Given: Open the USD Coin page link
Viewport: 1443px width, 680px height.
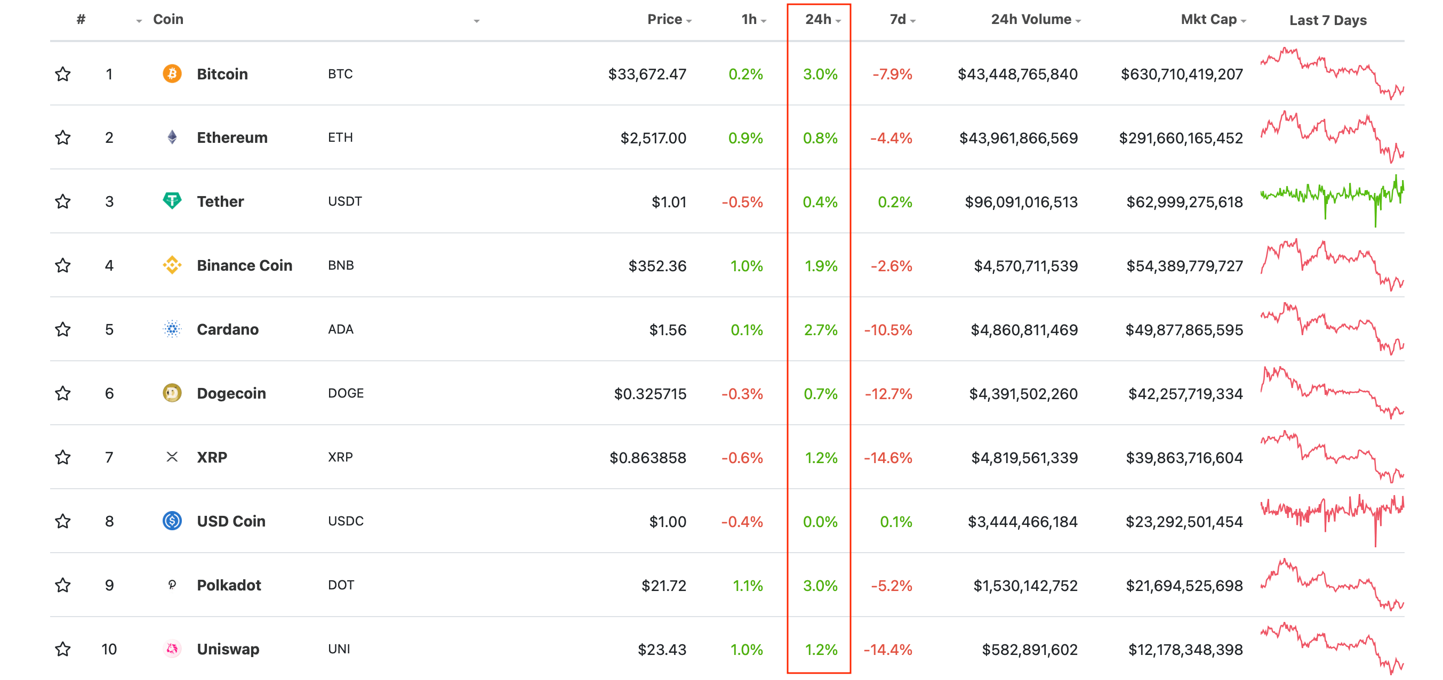Looking at the screenshot, I should coord(231,521).
